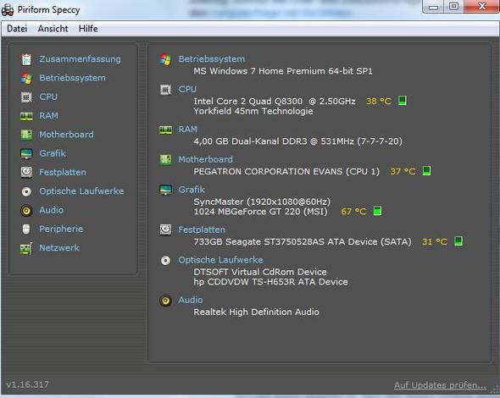Image resolution: width=500 pixels, height=398 pixels.
Task: Click the RAM heading link in the summary
Action: pos(188,130)
